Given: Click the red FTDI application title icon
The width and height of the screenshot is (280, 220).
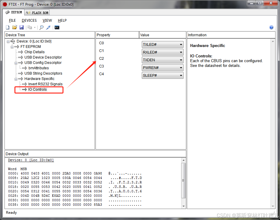Looking at the screenshot, I should [x=5, y=4].
